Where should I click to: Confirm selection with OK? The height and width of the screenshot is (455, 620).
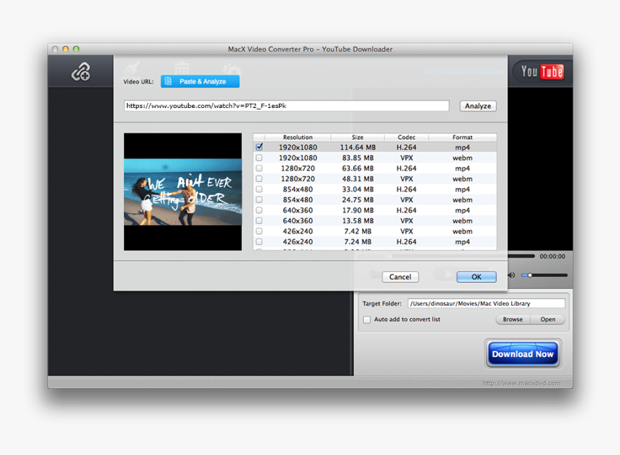click(477, 277)
